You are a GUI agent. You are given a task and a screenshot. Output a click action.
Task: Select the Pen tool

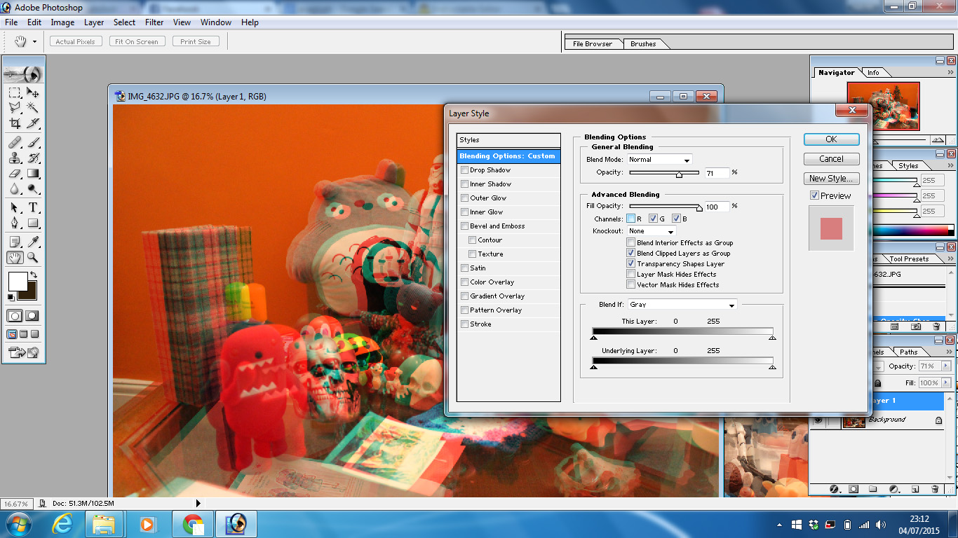pyautogui.click(x=15, y=223)
